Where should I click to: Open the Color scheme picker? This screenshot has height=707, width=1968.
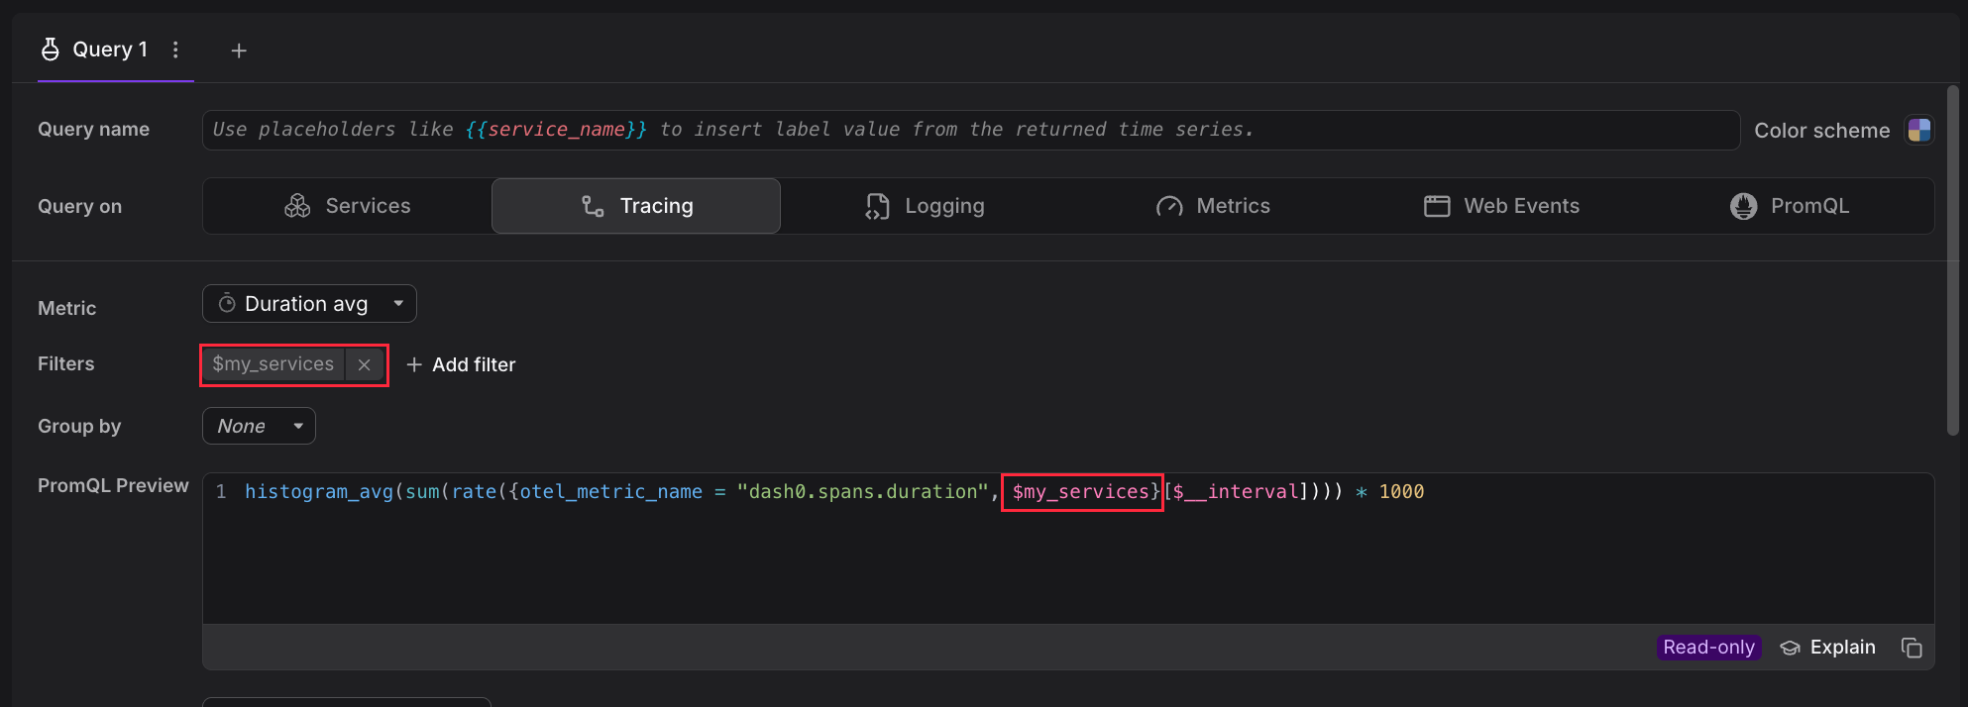(x=1919, y=130)
